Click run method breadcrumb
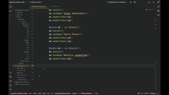This screenshot has width=169, height=95. [x=96, y=93]
